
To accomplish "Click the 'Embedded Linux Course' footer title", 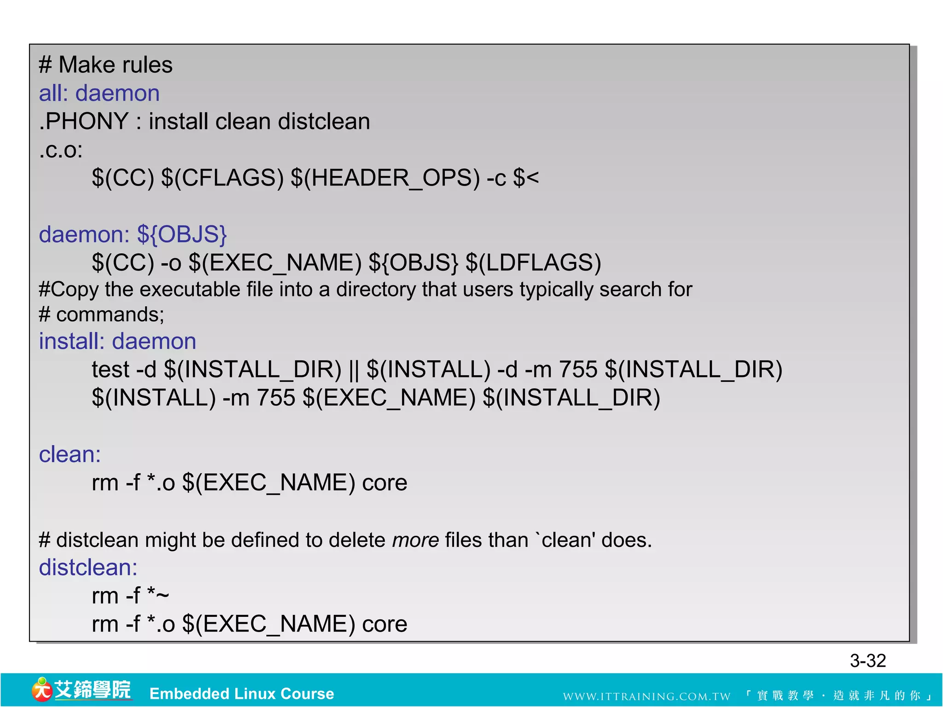I will [242, 694].
